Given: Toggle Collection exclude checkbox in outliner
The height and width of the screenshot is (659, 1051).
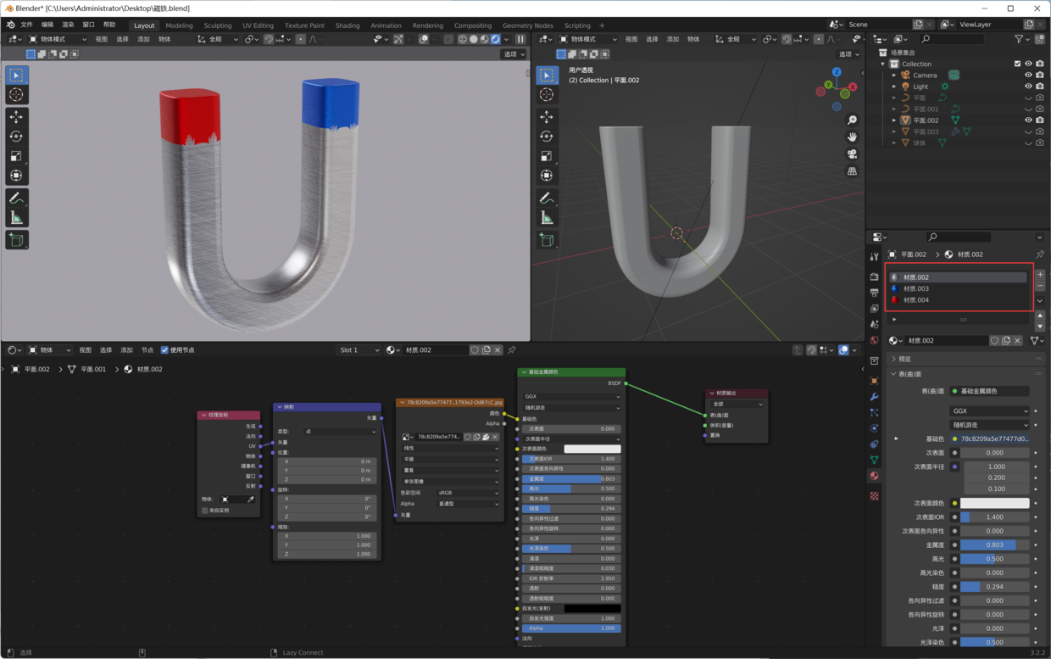Looking at the screenshot, I should 1017,64.
